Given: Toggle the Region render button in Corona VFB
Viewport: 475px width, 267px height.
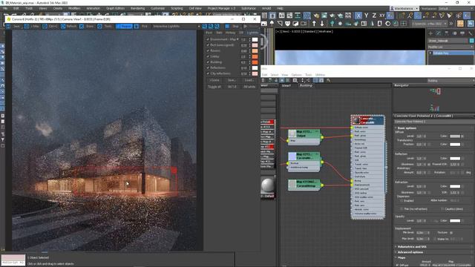Looking at the screenshot, I should (124, 27).
